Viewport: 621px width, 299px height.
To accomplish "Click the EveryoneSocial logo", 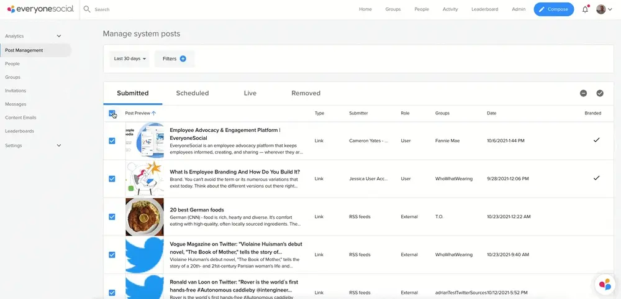I will 40,9.
